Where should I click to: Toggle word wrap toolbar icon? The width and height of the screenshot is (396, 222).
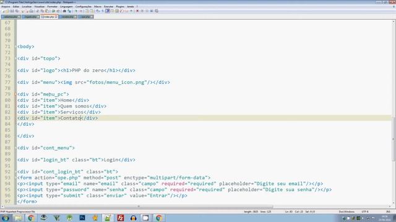coord(98,11)
